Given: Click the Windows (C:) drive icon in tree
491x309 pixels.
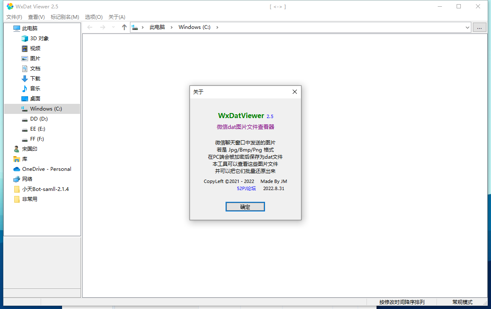Looking at the screenshot, I should click(25, 109).
